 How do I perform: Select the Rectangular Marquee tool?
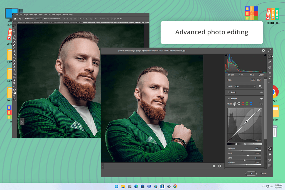click(14, 29)
